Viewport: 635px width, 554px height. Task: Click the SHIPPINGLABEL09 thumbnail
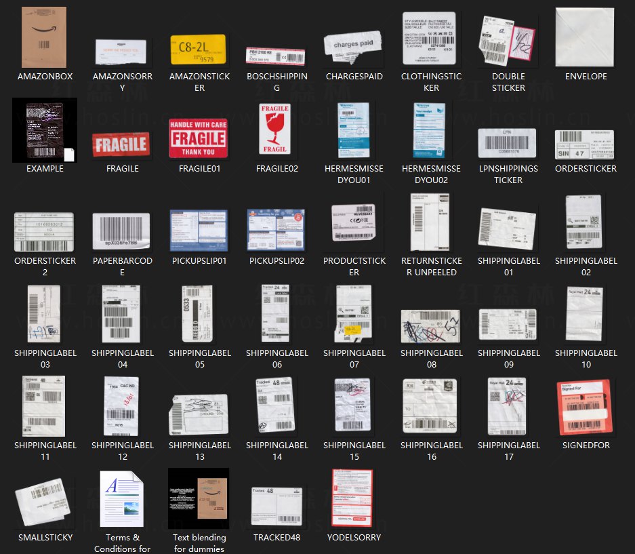click(508, 324)
